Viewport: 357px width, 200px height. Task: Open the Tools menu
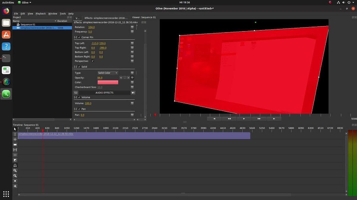coord(62,13)
